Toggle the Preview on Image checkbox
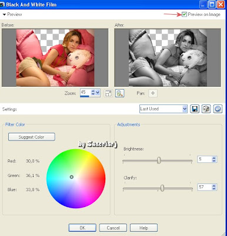Screen dimensions: 227x236 (x=184, y=14)
